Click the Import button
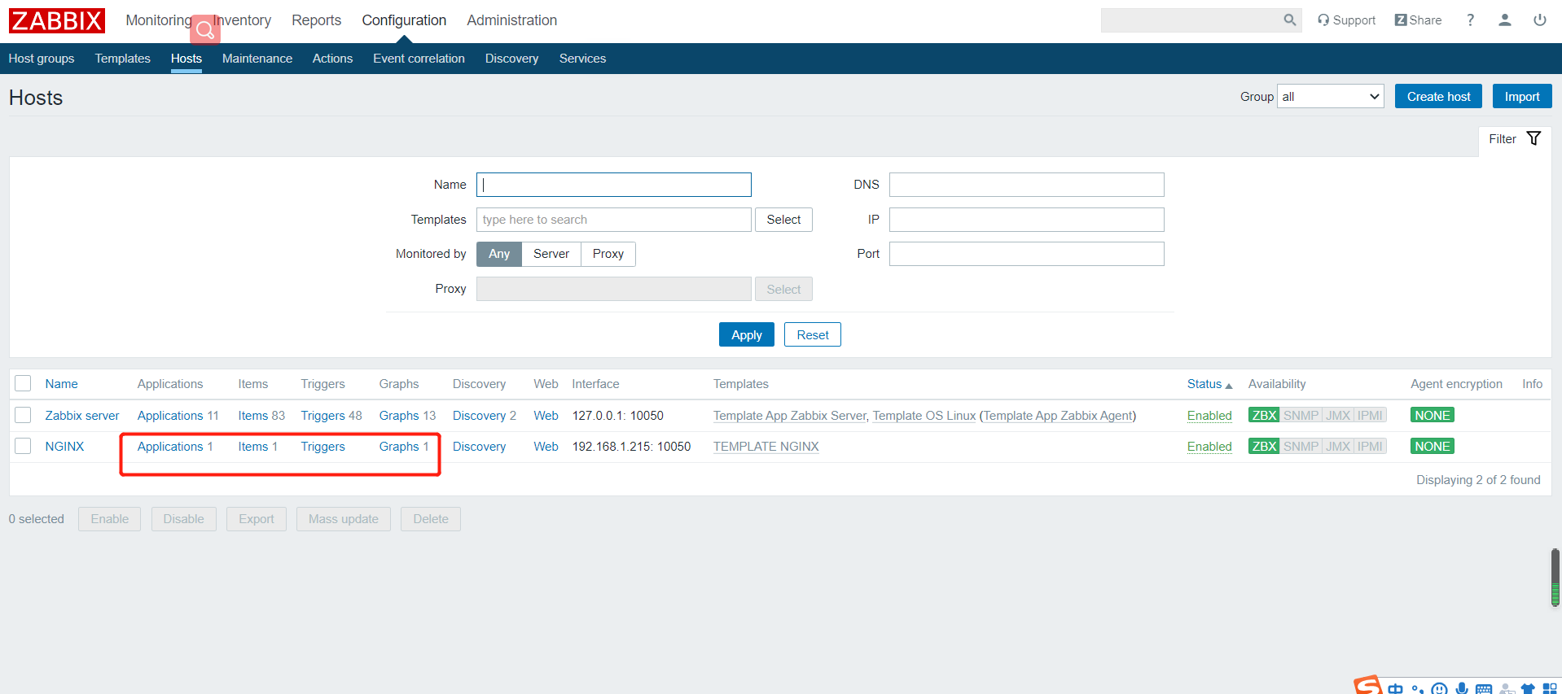 (1522, 96)
